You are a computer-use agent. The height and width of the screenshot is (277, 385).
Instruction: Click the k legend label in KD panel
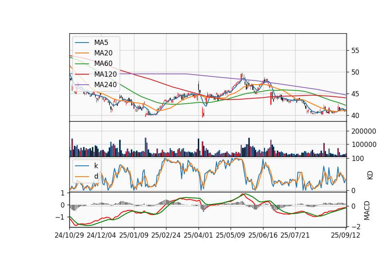click(x=96, y=166)
